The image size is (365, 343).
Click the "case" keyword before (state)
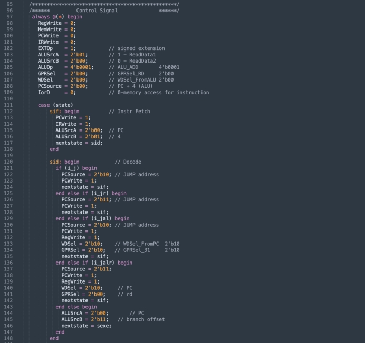tap(44, 105)
